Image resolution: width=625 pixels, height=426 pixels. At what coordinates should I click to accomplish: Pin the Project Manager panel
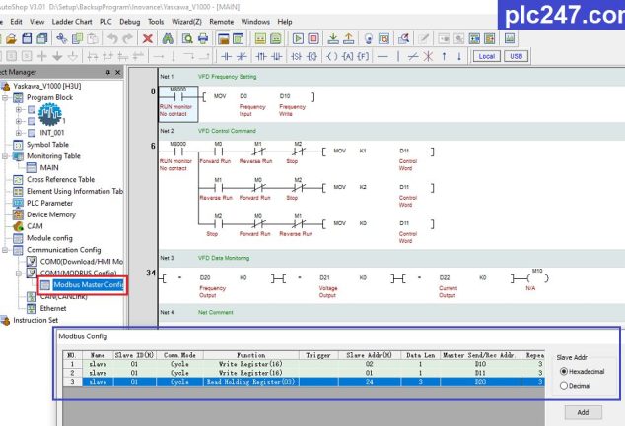click(107, 72)
